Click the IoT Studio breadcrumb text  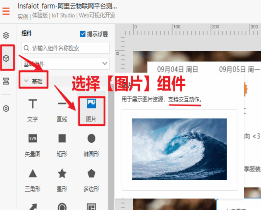tap(63, 15)
